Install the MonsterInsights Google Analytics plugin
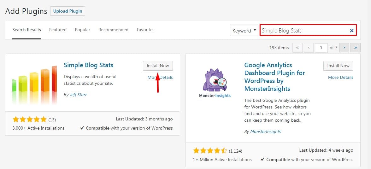 tap(338, 66)
